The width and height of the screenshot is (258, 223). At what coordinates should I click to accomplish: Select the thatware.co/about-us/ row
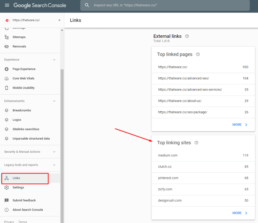click(203, 101)
